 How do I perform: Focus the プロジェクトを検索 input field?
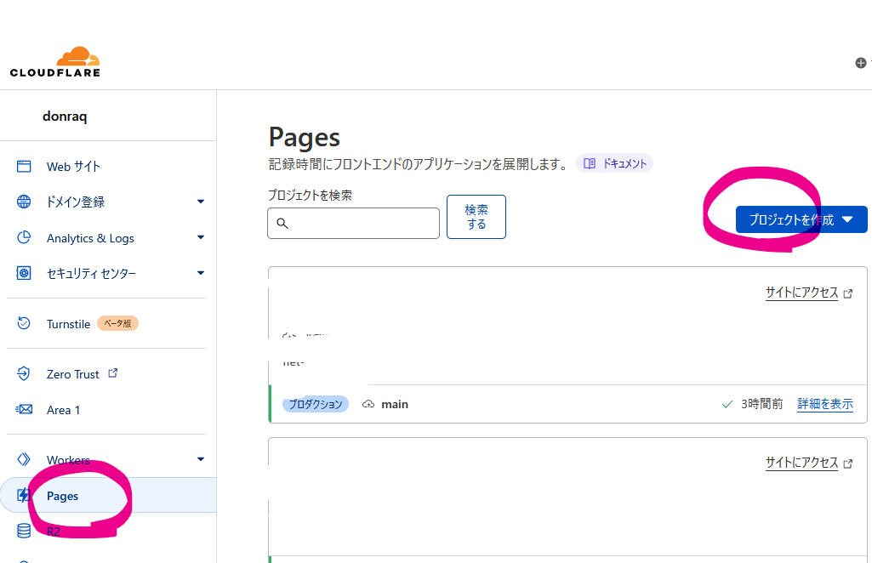point(353,223)
